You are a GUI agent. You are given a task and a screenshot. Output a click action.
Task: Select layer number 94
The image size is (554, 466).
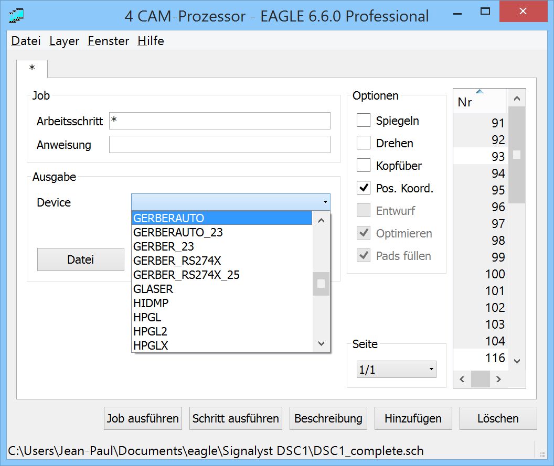[481, 173]
